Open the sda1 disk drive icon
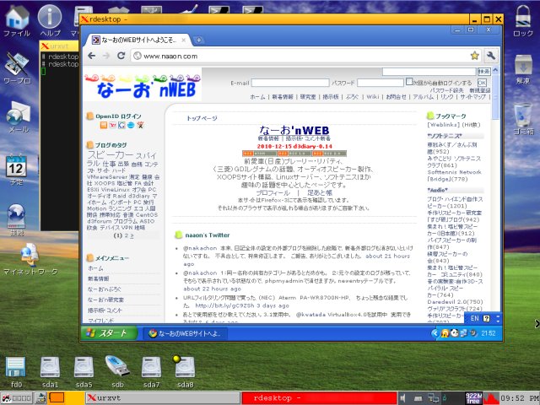This screenshot has width=540, height=405. [50, 369]
